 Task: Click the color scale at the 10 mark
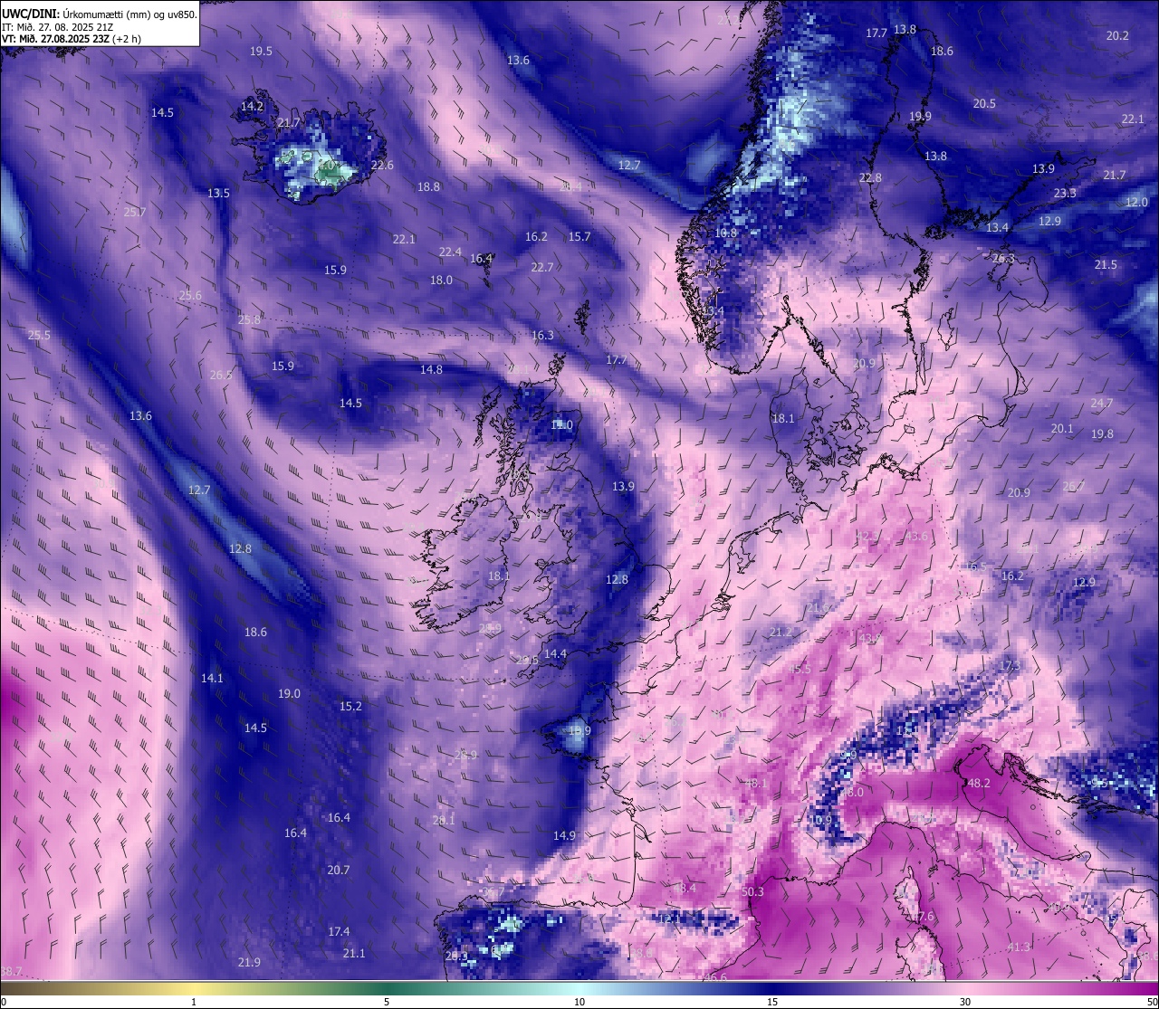click(x=579, y=987)
